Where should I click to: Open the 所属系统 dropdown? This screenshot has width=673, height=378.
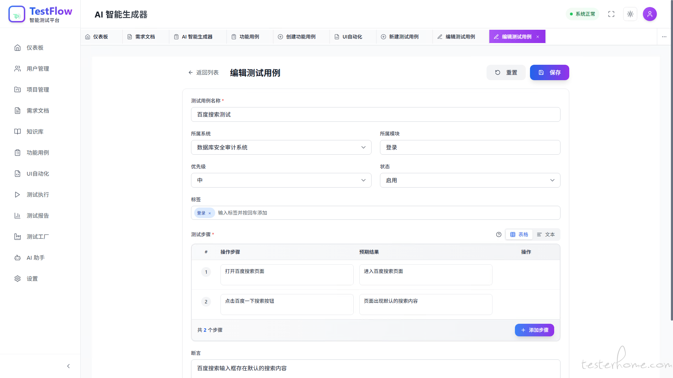click(x=281, y=147)
